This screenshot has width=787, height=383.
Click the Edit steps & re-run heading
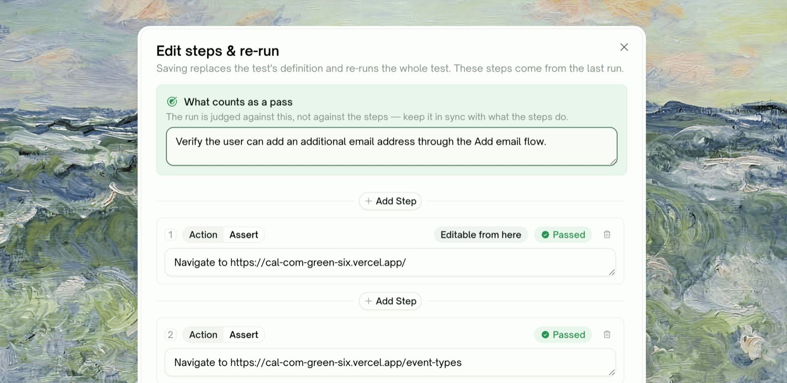coord(217,51)
